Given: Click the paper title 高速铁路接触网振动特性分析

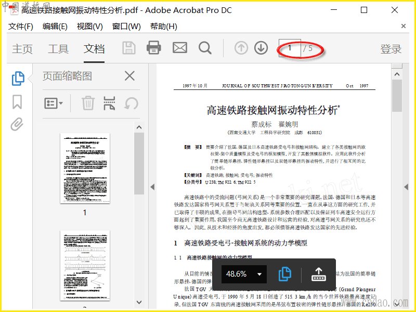Looking at the screenshot, I should 274,110.
